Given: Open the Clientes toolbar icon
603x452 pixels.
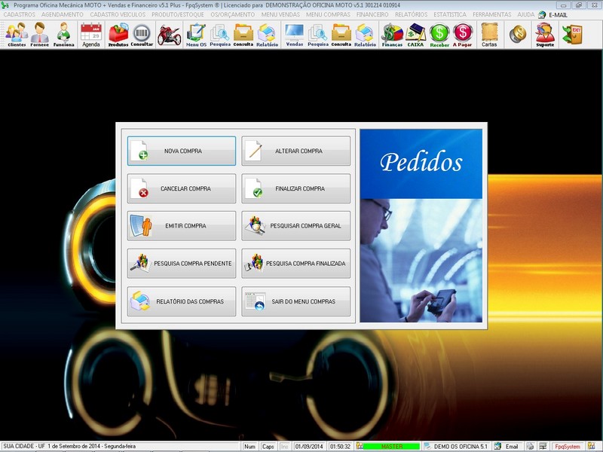Looking at the screenshot, I should point(17,35).
